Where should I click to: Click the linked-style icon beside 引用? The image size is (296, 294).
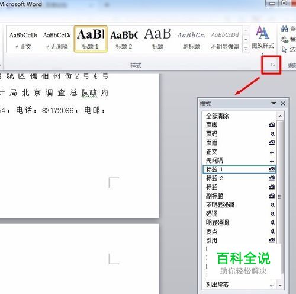click(x=272, y=240)
